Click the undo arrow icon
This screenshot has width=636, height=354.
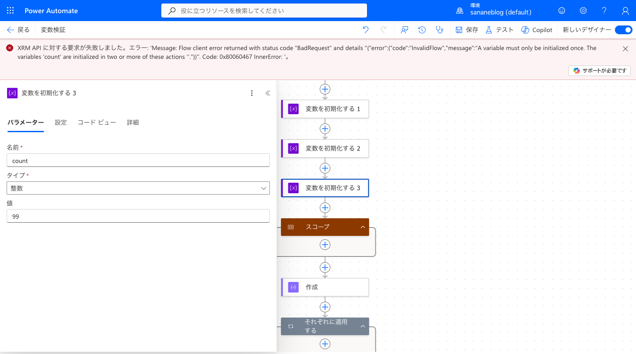pyautogui.click(x=366, y=30)
